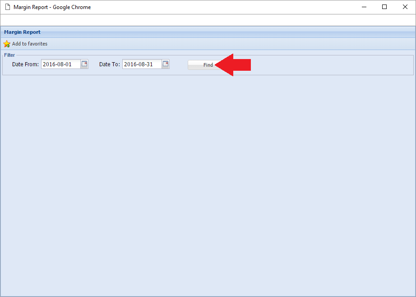Click the Filter group label

pos(9,55)
